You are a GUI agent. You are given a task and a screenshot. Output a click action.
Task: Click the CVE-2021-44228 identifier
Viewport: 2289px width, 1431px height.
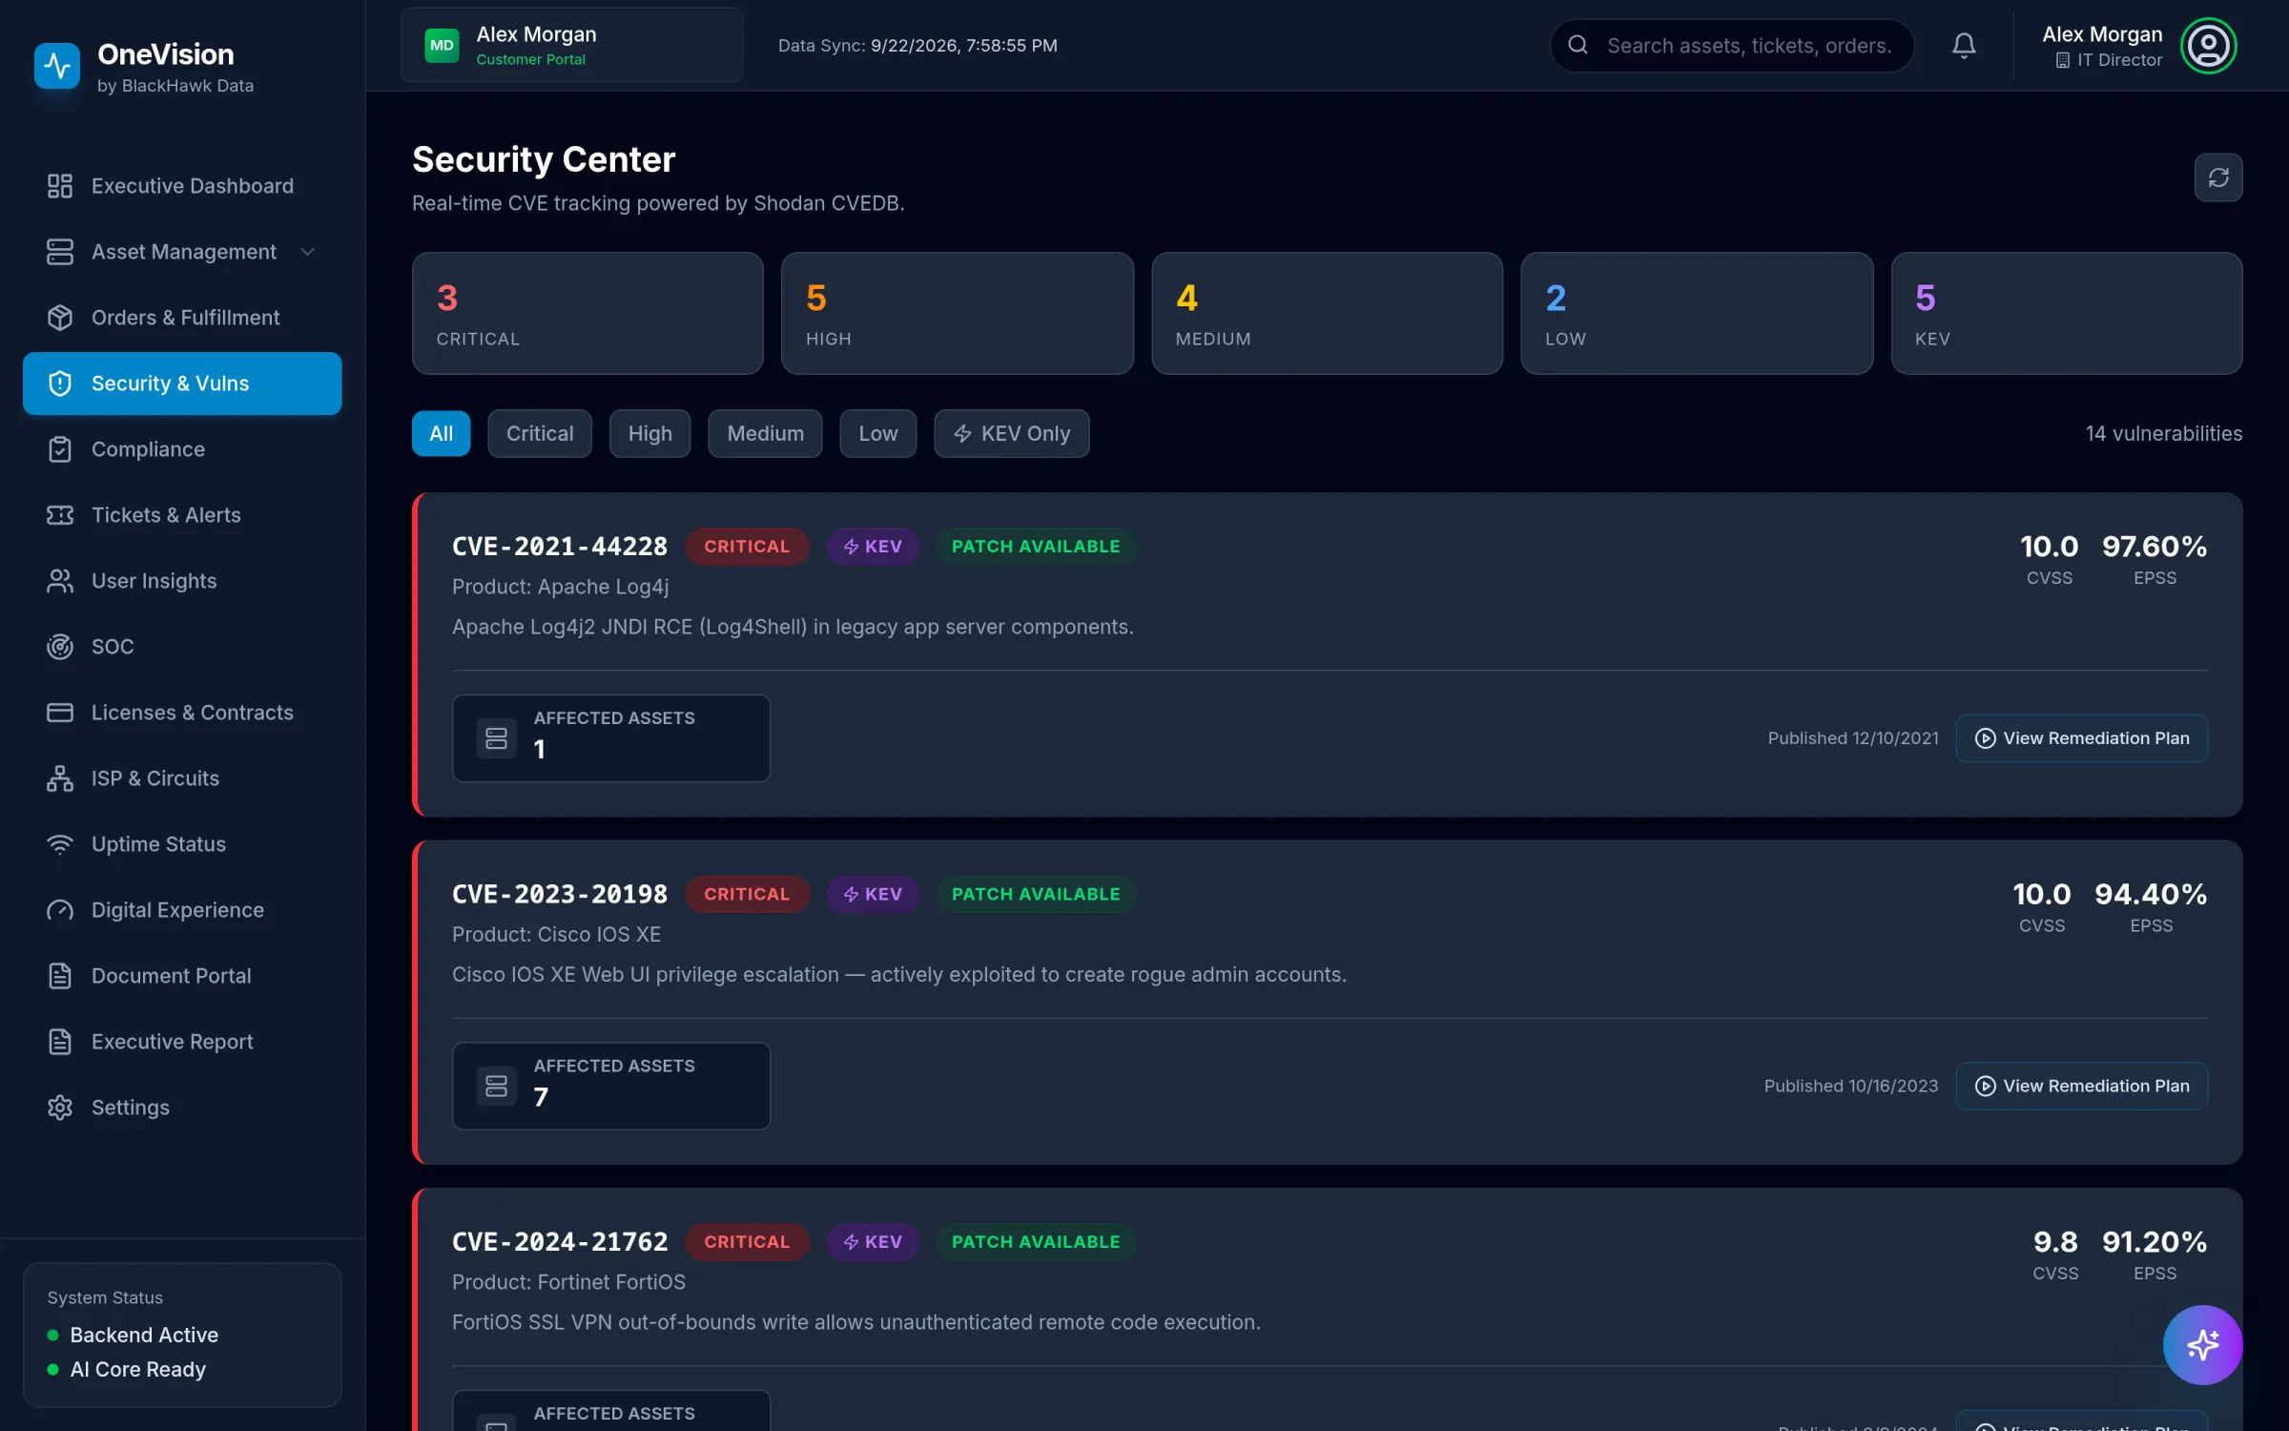pos(560,547)
